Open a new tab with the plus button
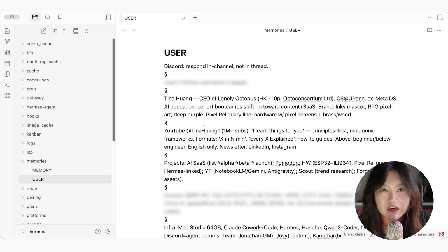The height and width of the screenshot is (252, 448). point(195,18)
